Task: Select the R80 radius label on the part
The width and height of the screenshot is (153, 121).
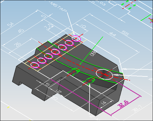Action: point(93,53)
